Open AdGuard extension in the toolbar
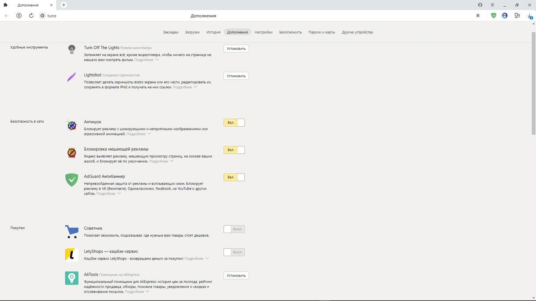536x301 pixels. coord(494,16)
